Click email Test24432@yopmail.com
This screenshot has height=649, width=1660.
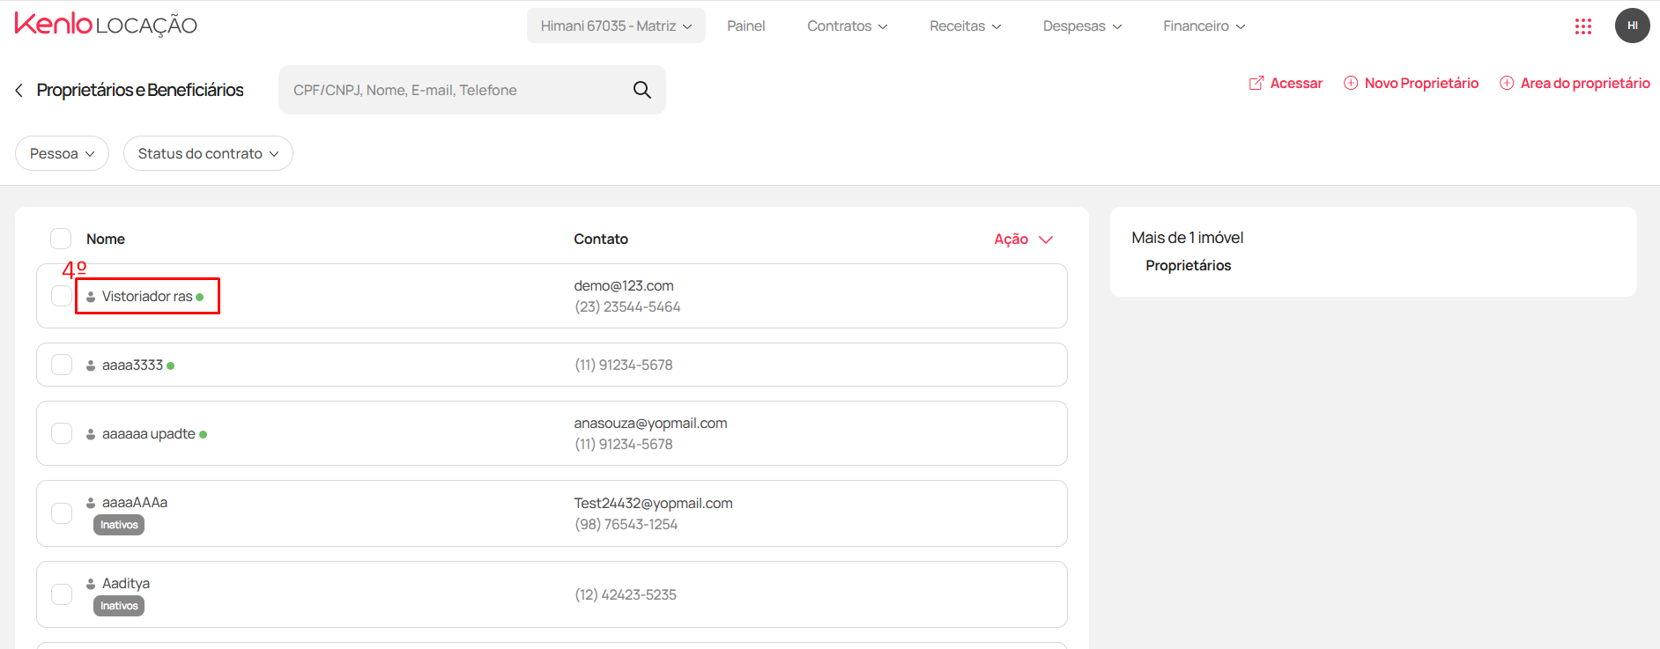(653, 504)
